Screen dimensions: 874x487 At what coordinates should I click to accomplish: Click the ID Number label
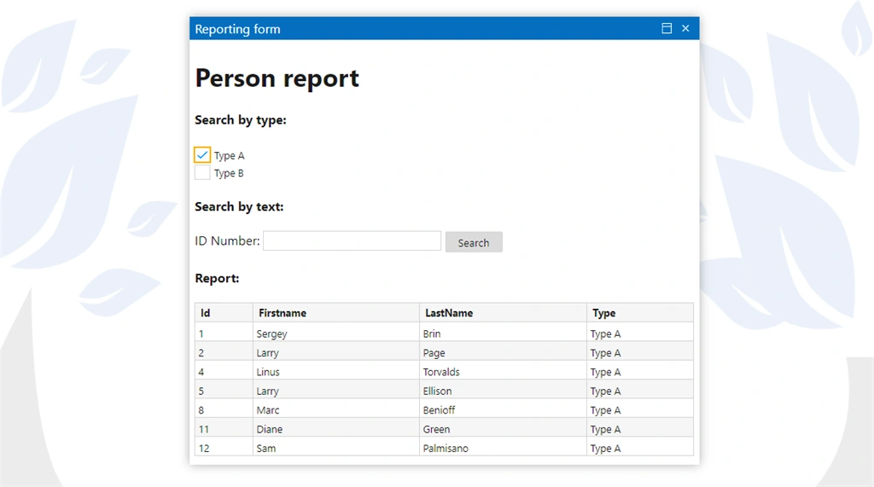[x=227, y=241]
